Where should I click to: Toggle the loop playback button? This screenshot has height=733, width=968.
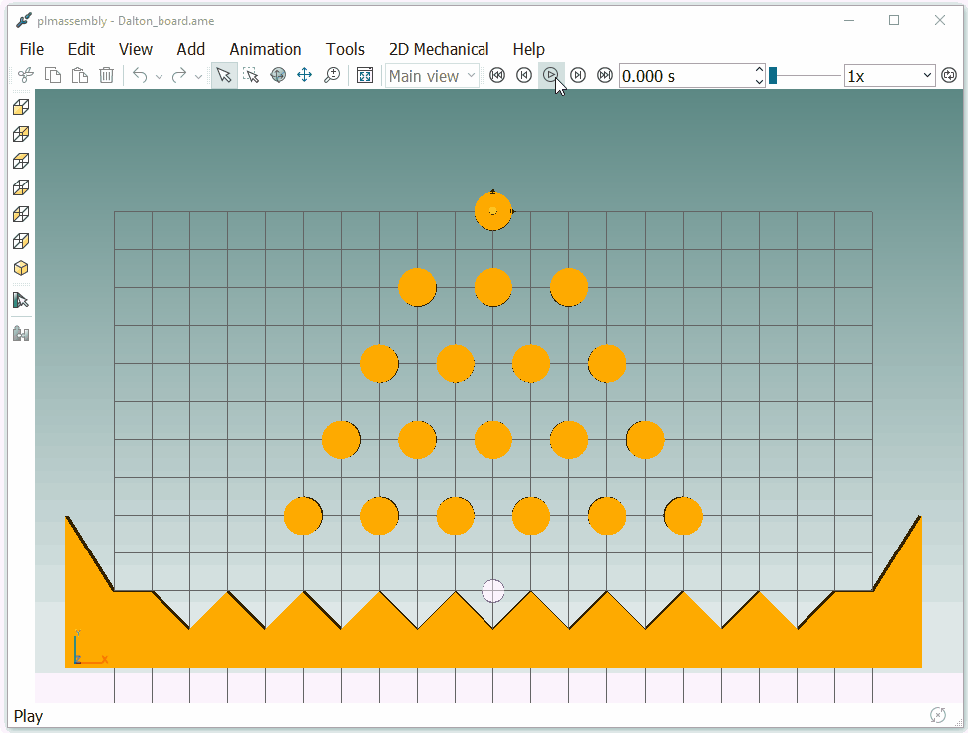coord(949,76)
